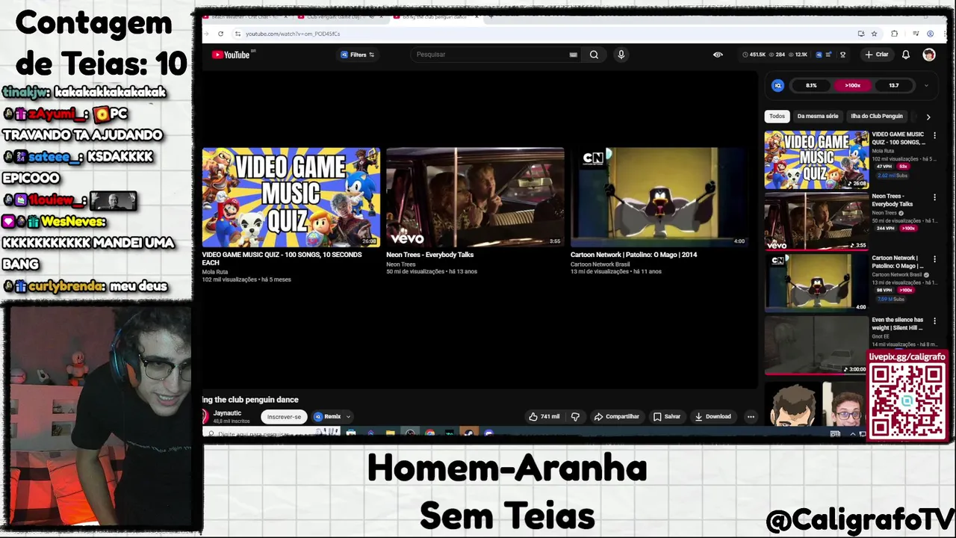Click the >100x vidIQ stat pill
956x538 pixels.
click(x=852, y=85)
